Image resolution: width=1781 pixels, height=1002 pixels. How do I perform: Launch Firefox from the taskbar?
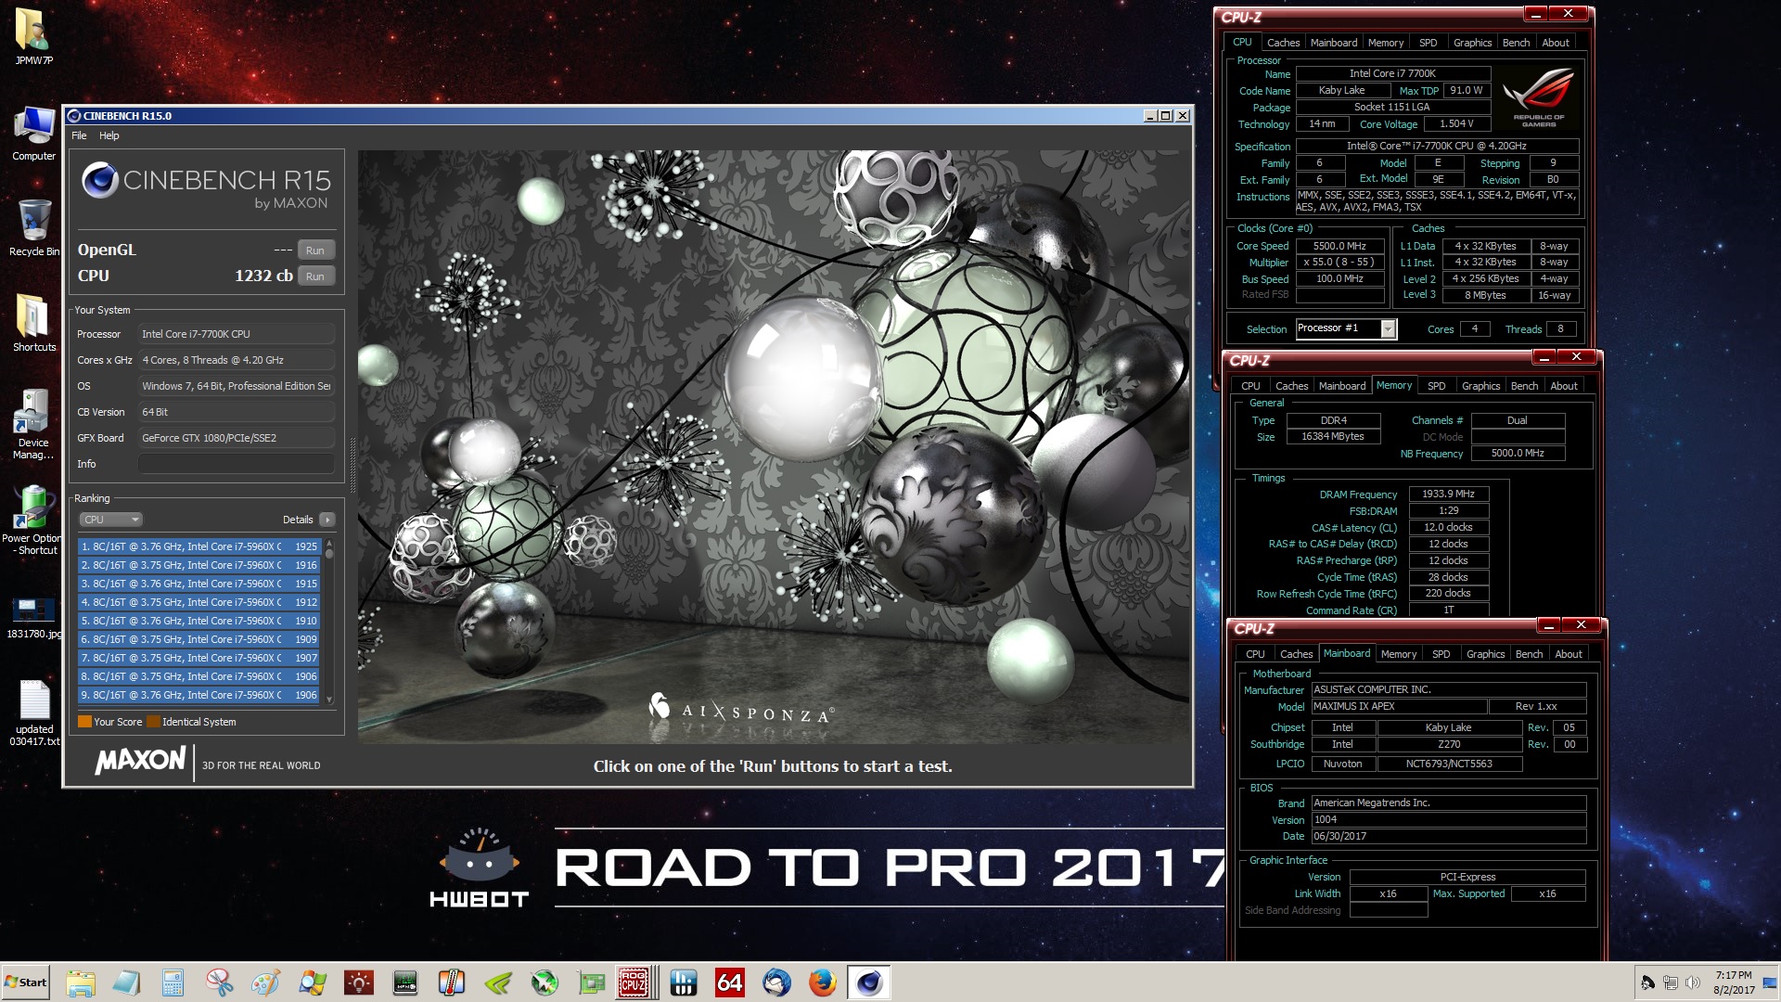pos(823,983)
